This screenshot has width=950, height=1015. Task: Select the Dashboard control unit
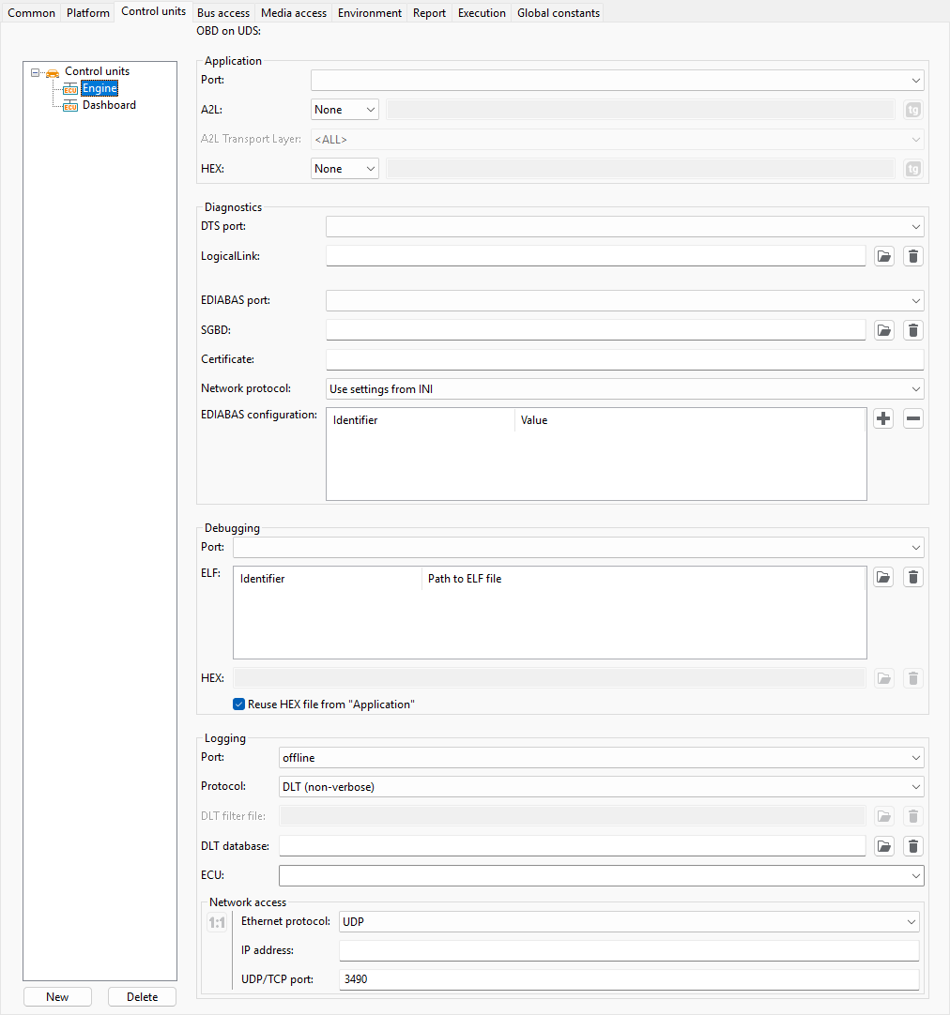[109, 105]
